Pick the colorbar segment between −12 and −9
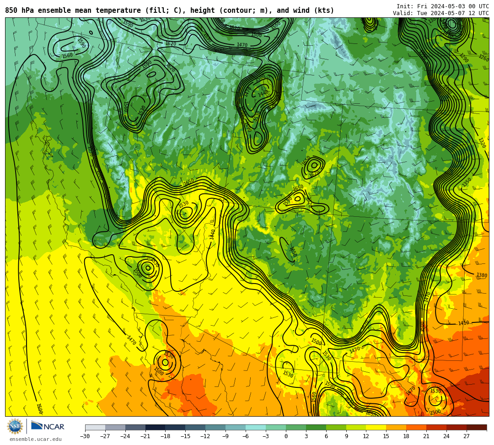This screenshot has height=445, width=494. (x=215, y=427)
